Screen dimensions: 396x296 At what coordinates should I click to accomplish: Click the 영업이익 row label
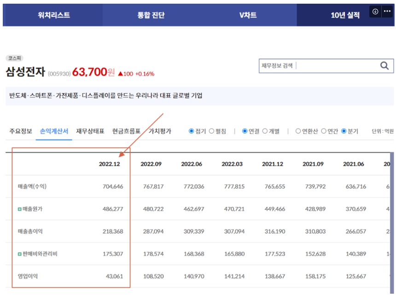(28, 276)
